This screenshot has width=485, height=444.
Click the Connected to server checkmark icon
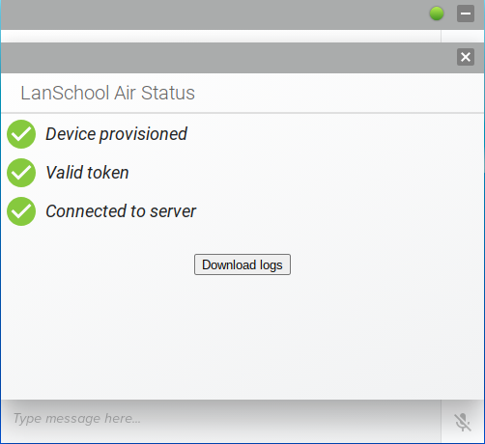[21, 211]
